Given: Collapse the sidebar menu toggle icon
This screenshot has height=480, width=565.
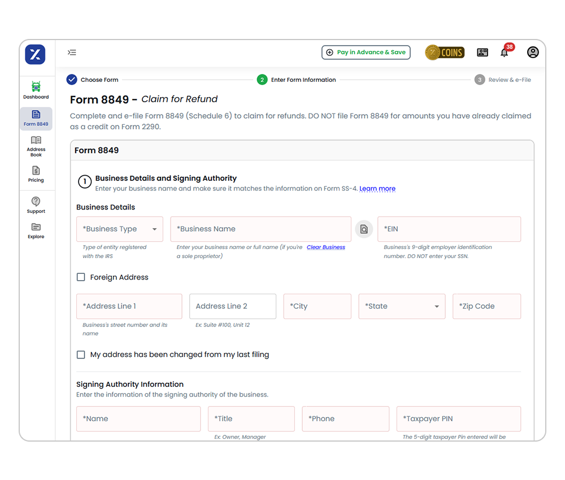Looking at the screenshot, I should point(72,53).
